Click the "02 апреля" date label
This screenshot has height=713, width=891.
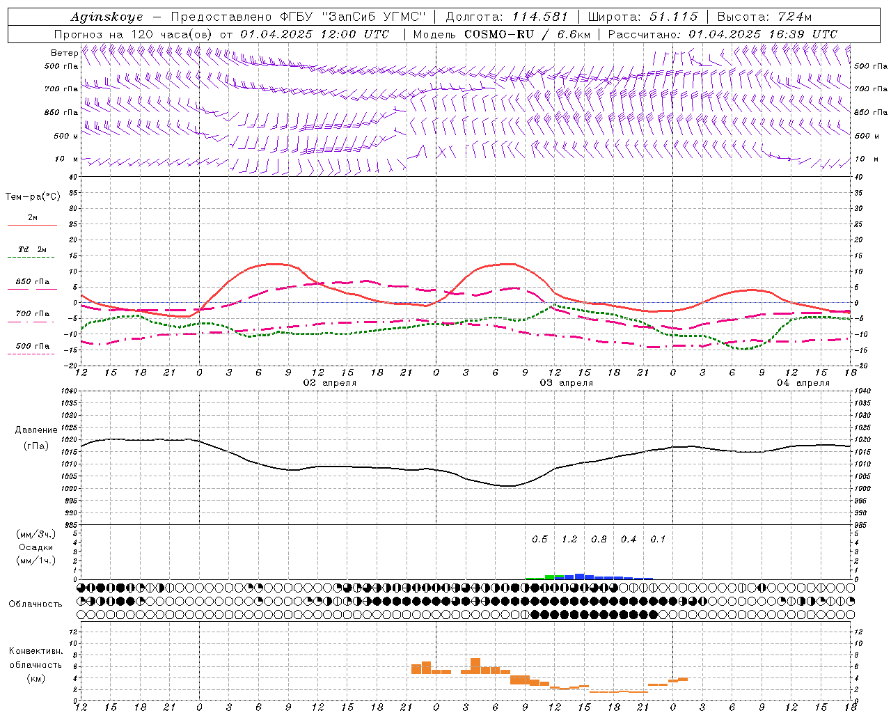point(330,383)
